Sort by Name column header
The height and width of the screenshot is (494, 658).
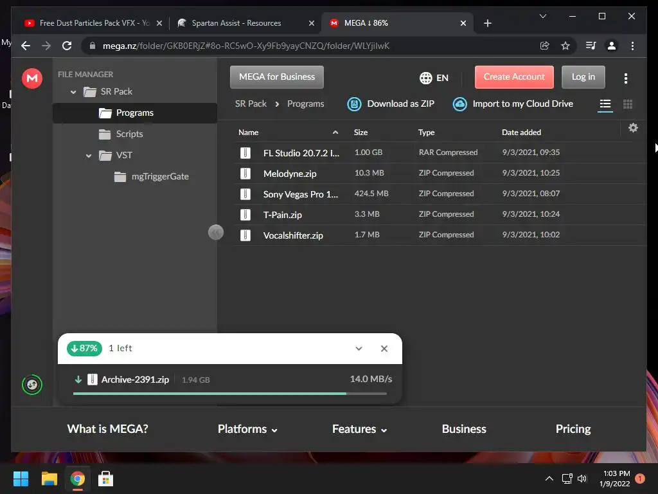(249, 133)
